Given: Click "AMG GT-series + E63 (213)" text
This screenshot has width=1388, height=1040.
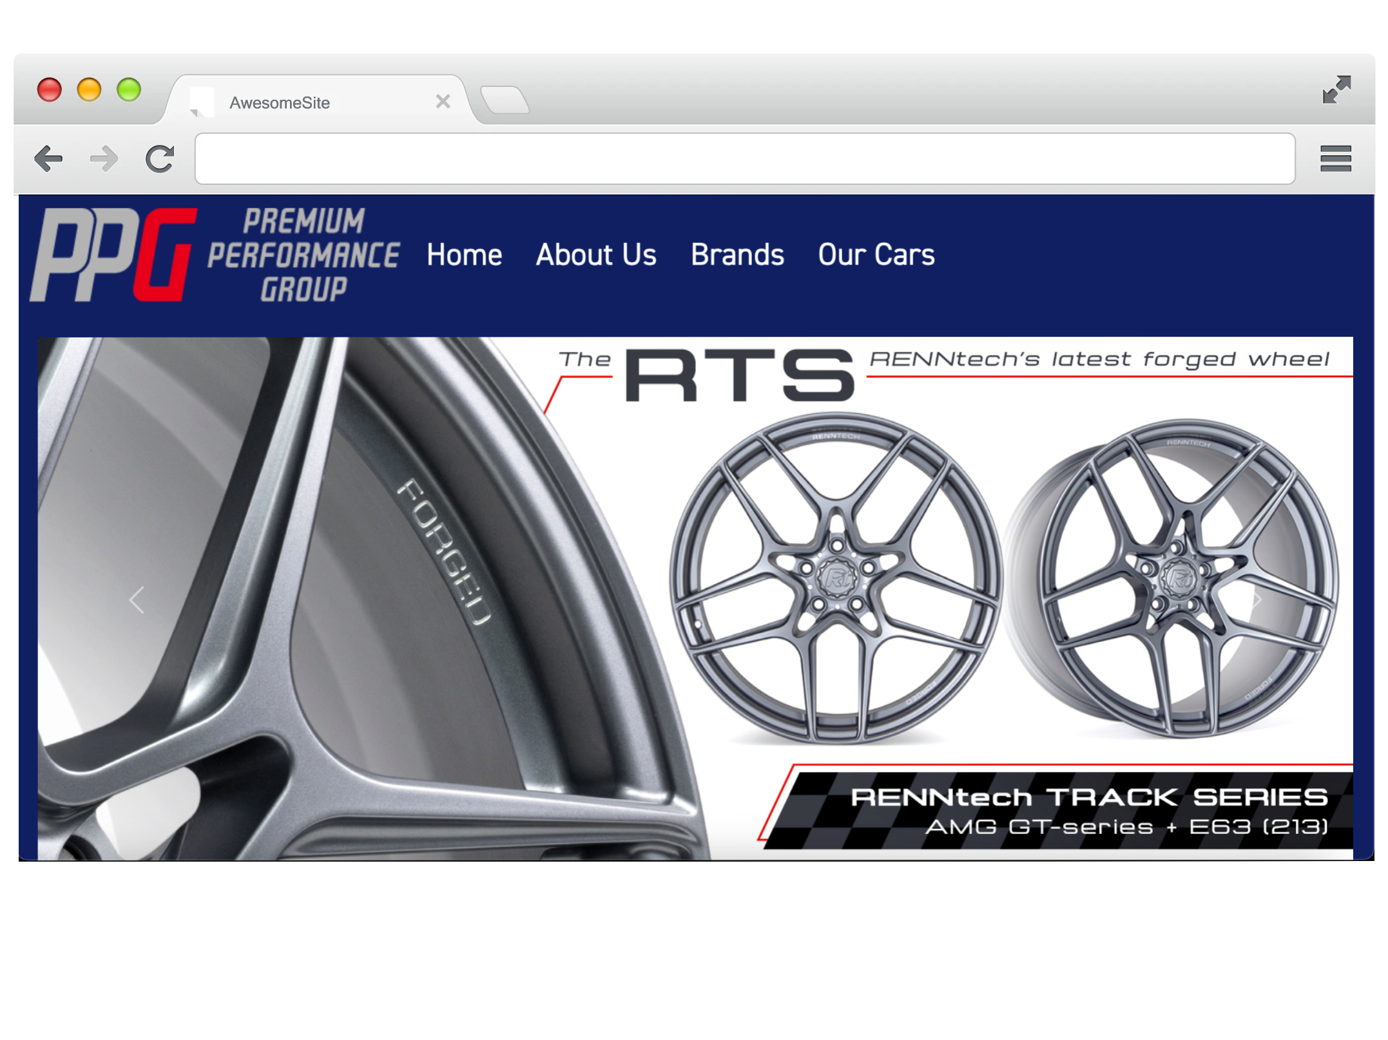Looking at the screenshot, I should [x=1126, y=827].
